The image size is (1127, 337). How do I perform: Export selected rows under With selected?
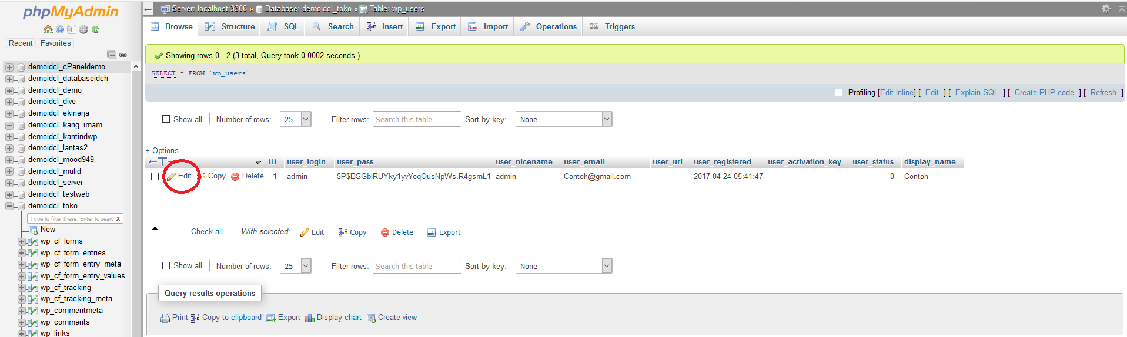tap(444, 232)
